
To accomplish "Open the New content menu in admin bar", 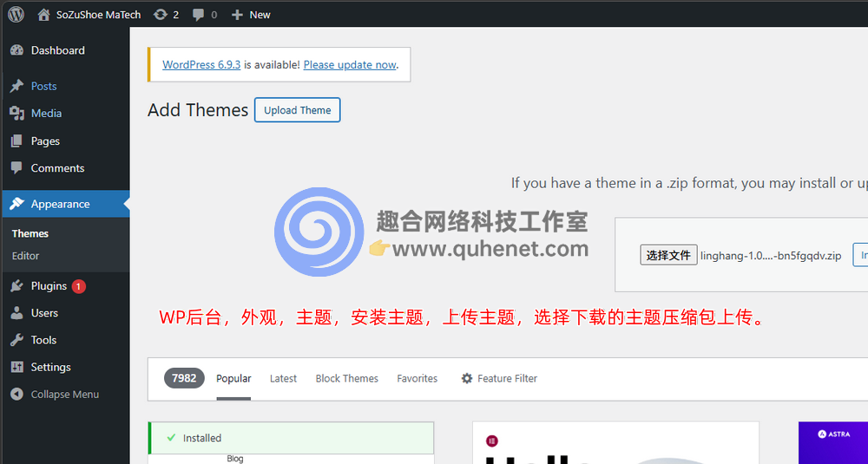I will [x=251, y=15].
